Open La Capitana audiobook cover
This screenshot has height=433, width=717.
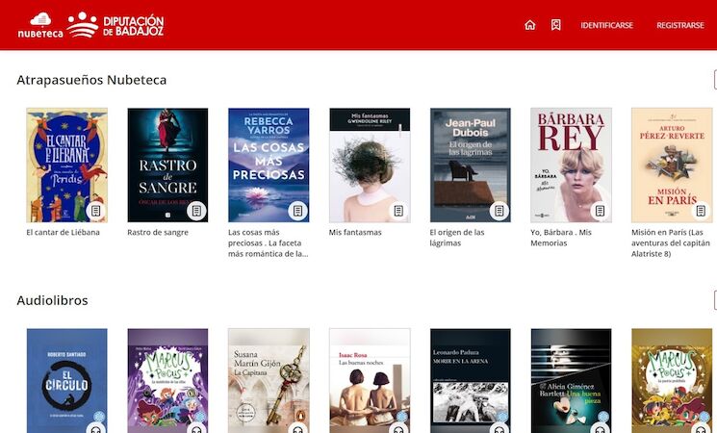pos(269,380)
